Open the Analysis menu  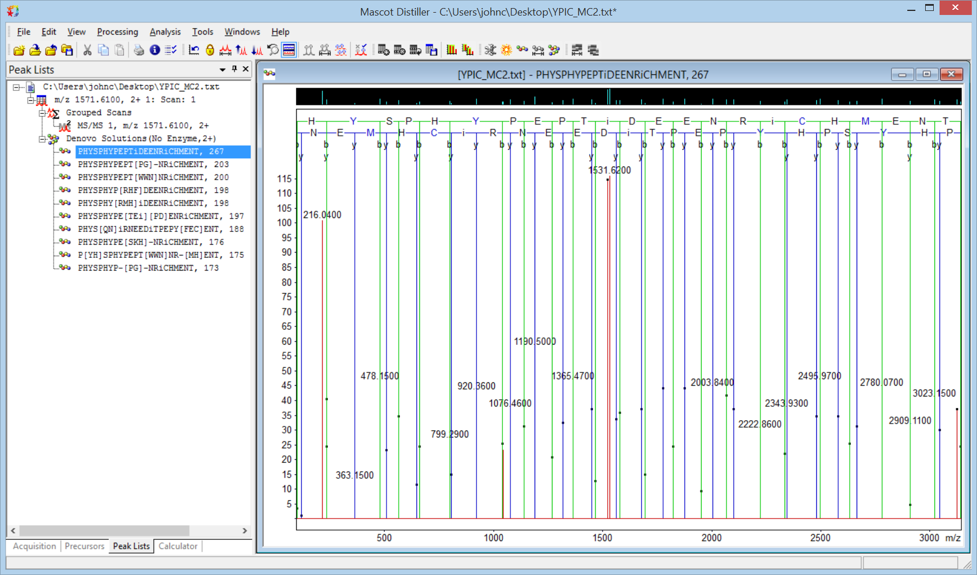click(165, 32)
